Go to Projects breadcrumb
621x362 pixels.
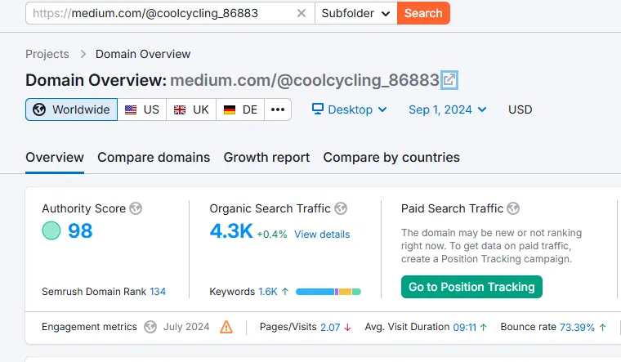47,54
